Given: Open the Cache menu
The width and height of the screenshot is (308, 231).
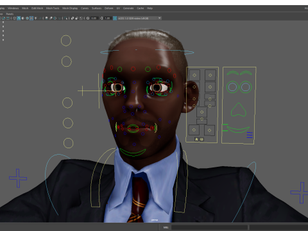Looking at the screenshot, I should pyautogui.click(x=141, y=8).
